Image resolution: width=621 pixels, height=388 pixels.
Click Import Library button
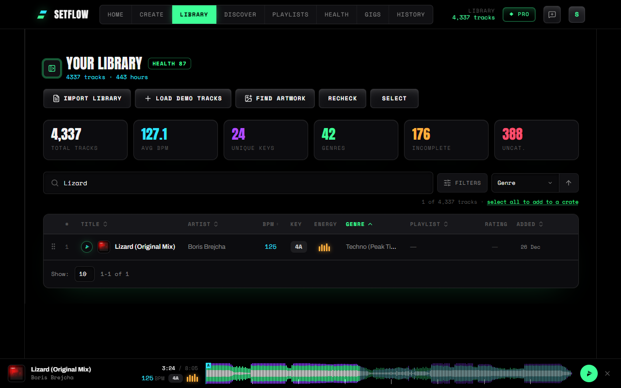(87, 98)
